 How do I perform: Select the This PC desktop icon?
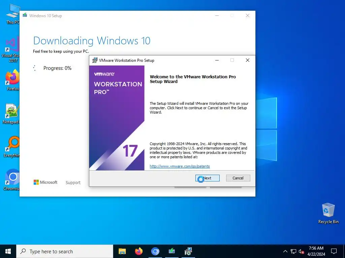click(x=13, y=13)
